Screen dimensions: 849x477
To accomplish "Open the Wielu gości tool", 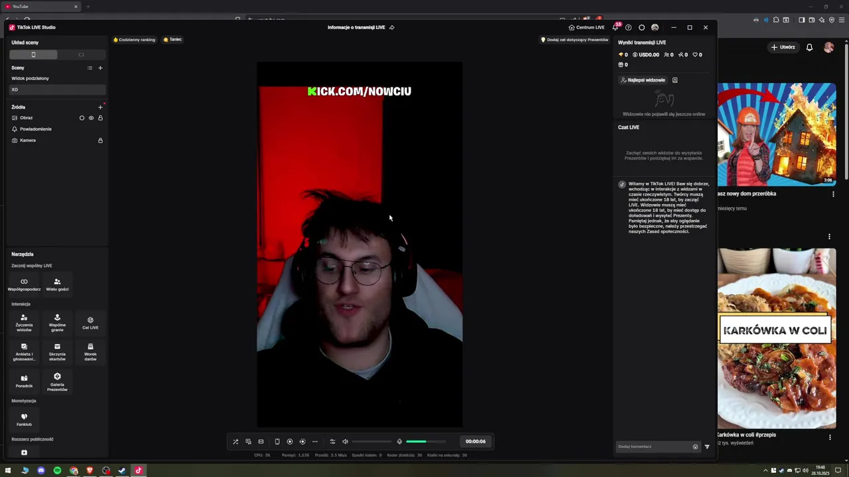I will (57, 284).
